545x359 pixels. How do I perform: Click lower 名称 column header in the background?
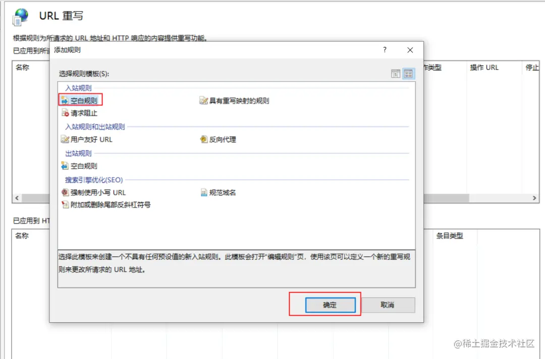tap(22, 236)
